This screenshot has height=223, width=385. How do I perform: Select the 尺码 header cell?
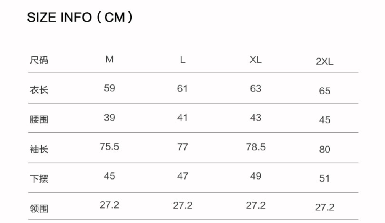pos(39,60)
